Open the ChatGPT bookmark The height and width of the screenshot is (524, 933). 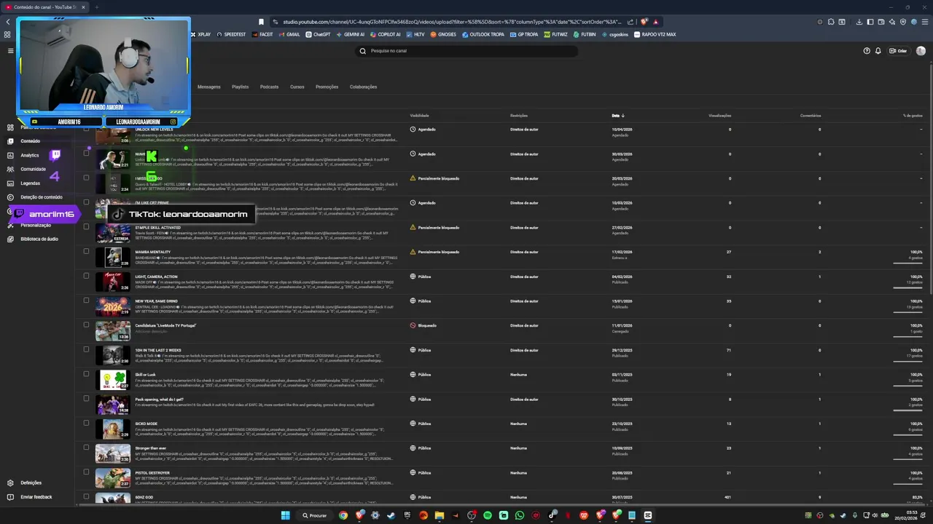coord(318,34)
